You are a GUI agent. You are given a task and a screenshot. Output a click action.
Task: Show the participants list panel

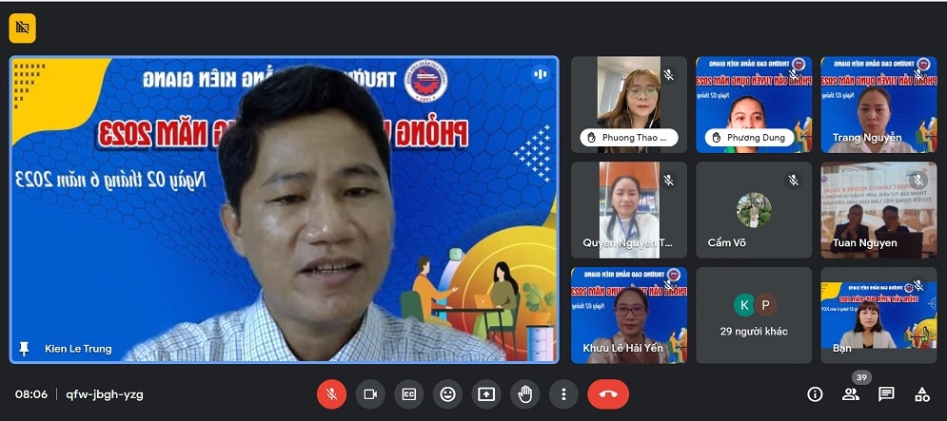[850, 394]
